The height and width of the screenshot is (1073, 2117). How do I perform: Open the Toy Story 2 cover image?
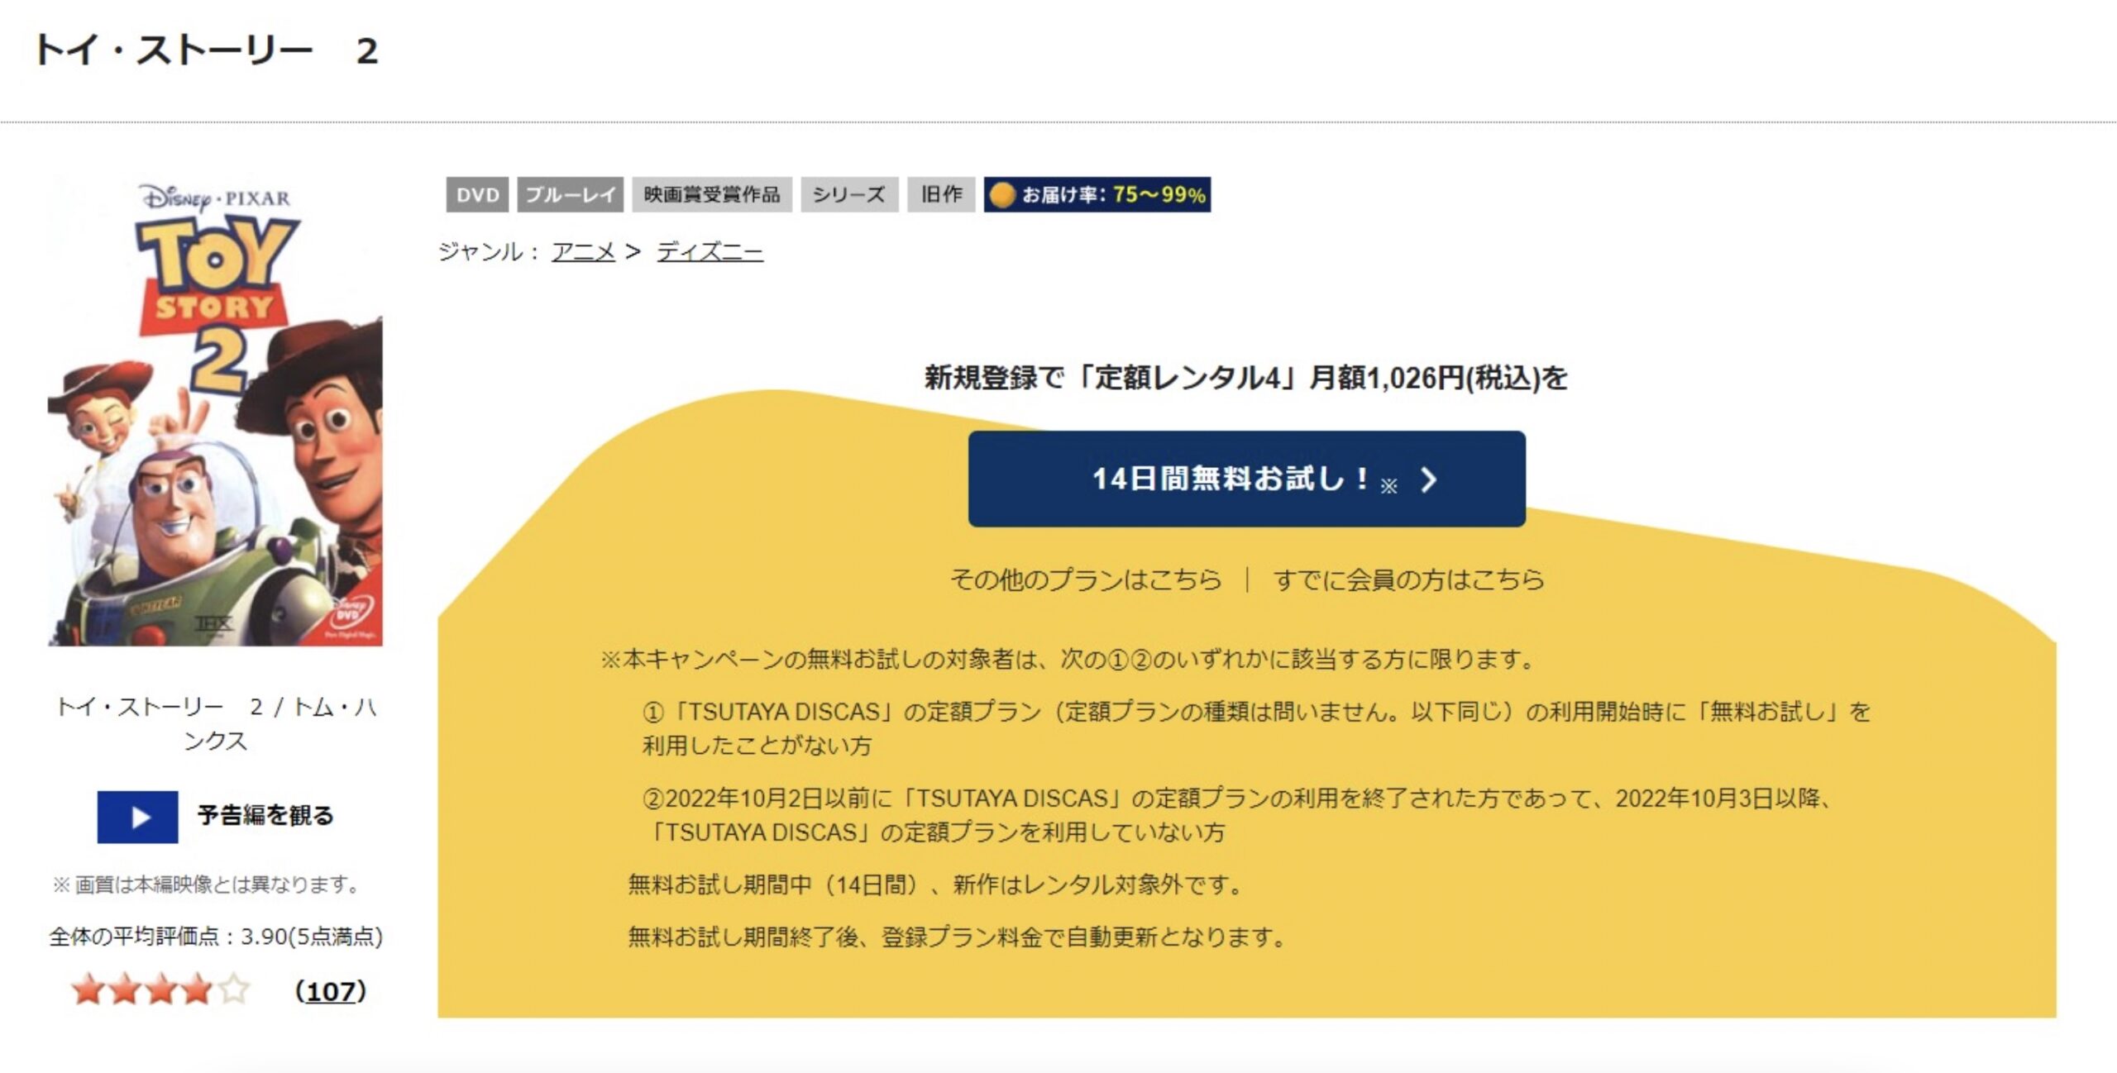tap(215, 411)
